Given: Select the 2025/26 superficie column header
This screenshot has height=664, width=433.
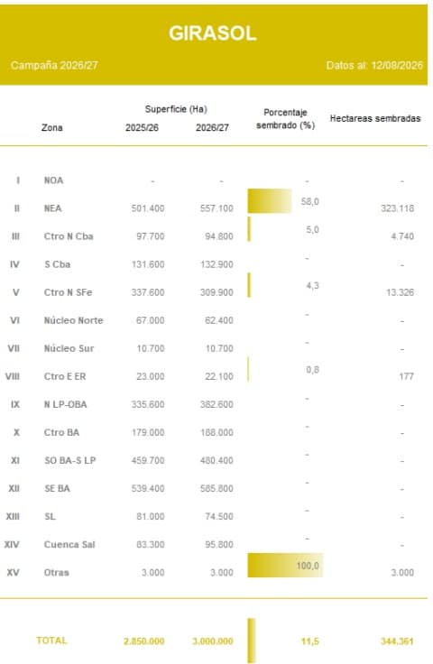Looking at the screenshot, I should [x=142, y=127].
